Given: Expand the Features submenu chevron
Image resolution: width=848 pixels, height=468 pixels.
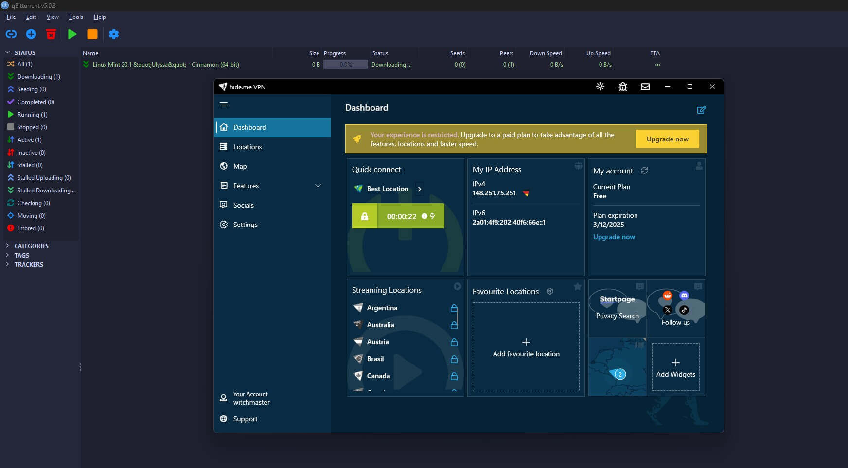Looking at the screenshot, I should 318,186.
